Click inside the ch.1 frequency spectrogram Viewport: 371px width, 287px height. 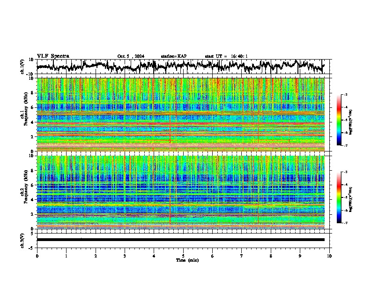click(180, 114)
